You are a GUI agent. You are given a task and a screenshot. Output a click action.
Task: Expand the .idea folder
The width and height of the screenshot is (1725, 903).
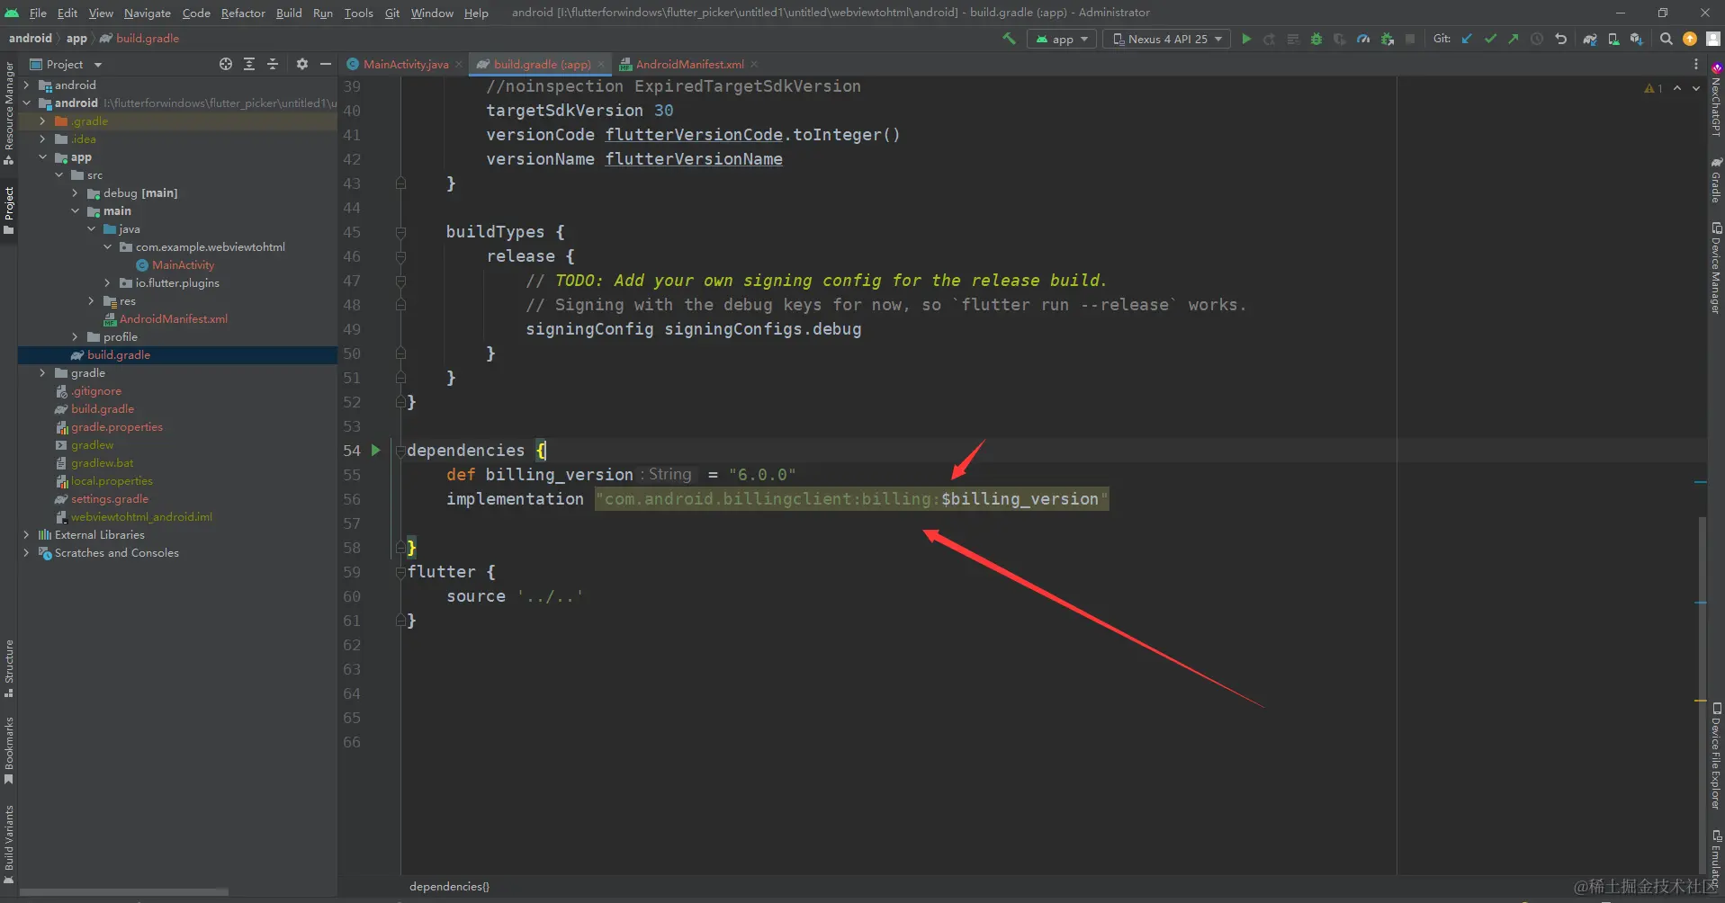coord(42,139)
